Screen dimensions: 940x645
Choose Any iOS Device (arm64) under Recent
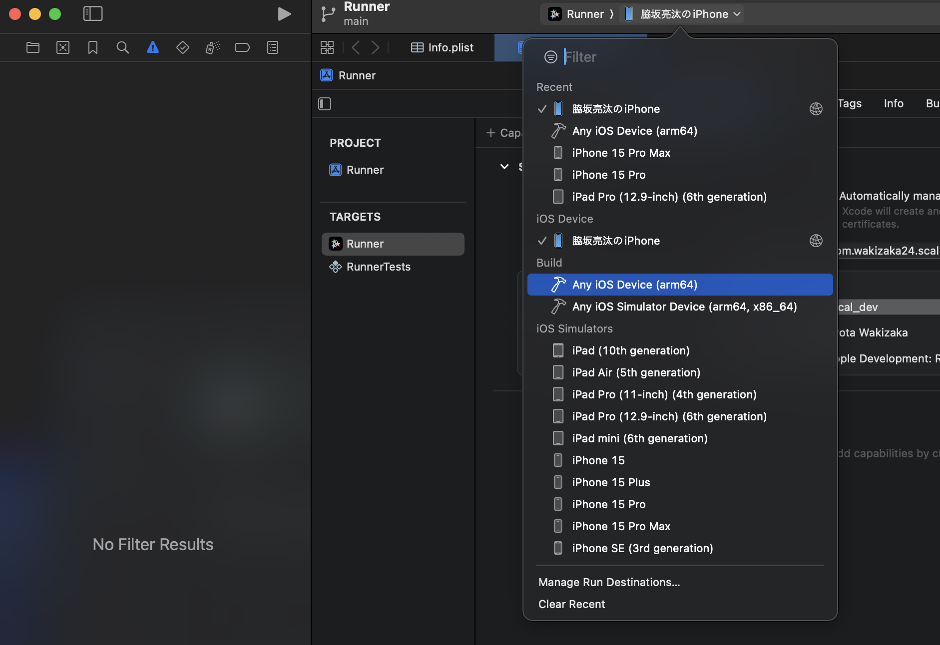point(680,131)
